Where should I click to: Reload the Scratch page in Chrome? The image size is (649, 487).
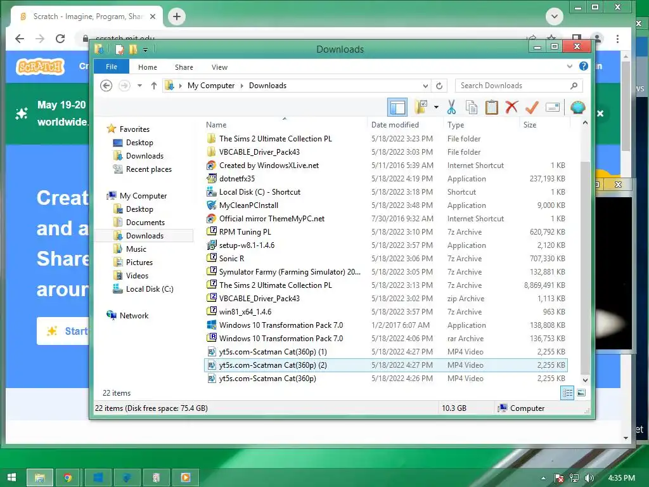pyautogui.click(x=60, y=39)
